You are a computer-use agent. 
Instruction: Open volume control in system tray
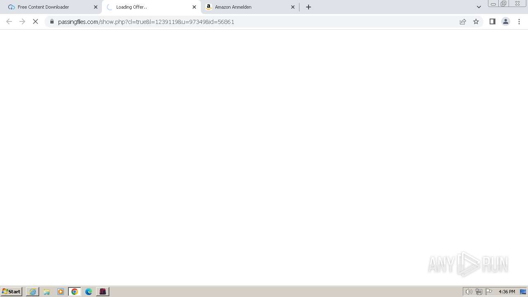pyautogui.click(x=469, y=292)
